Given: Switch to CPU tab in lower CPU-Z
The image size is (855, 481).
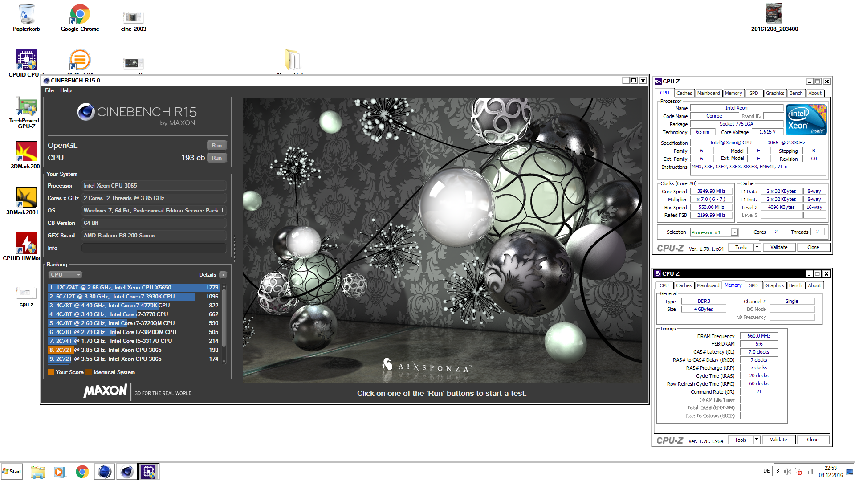Looking at the screenshot, I should [664, 285].
